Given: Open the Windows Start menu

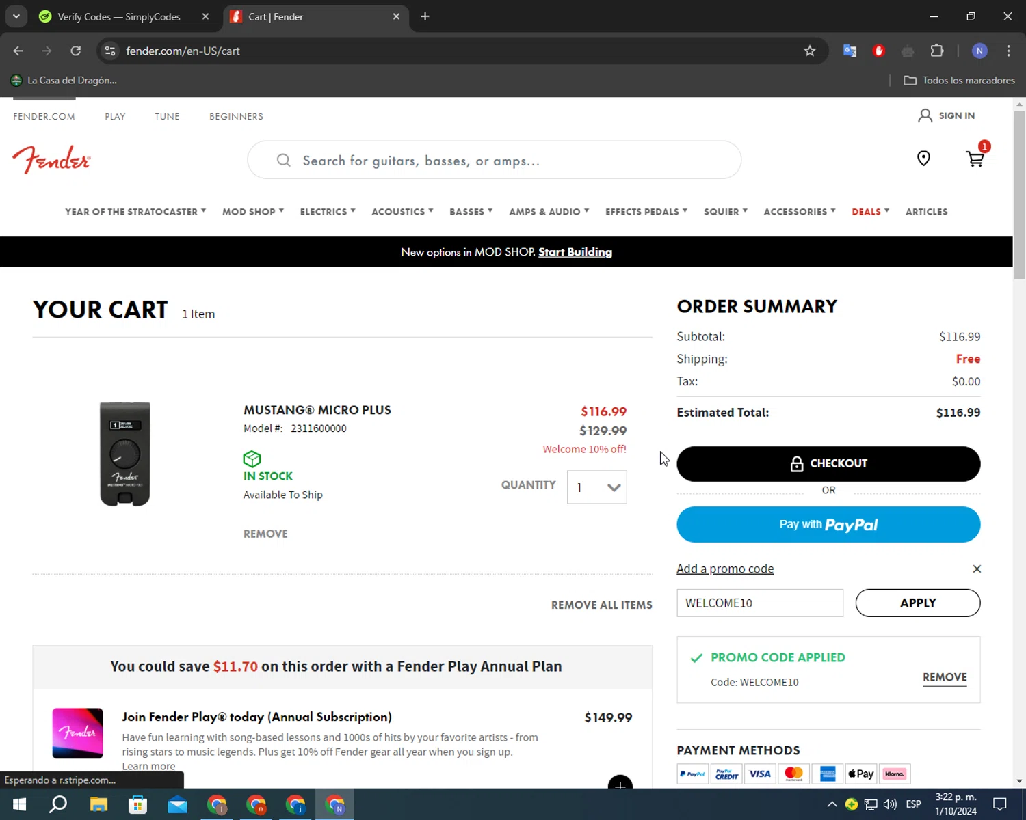Looking at the screenshot, I should (19, 804).
